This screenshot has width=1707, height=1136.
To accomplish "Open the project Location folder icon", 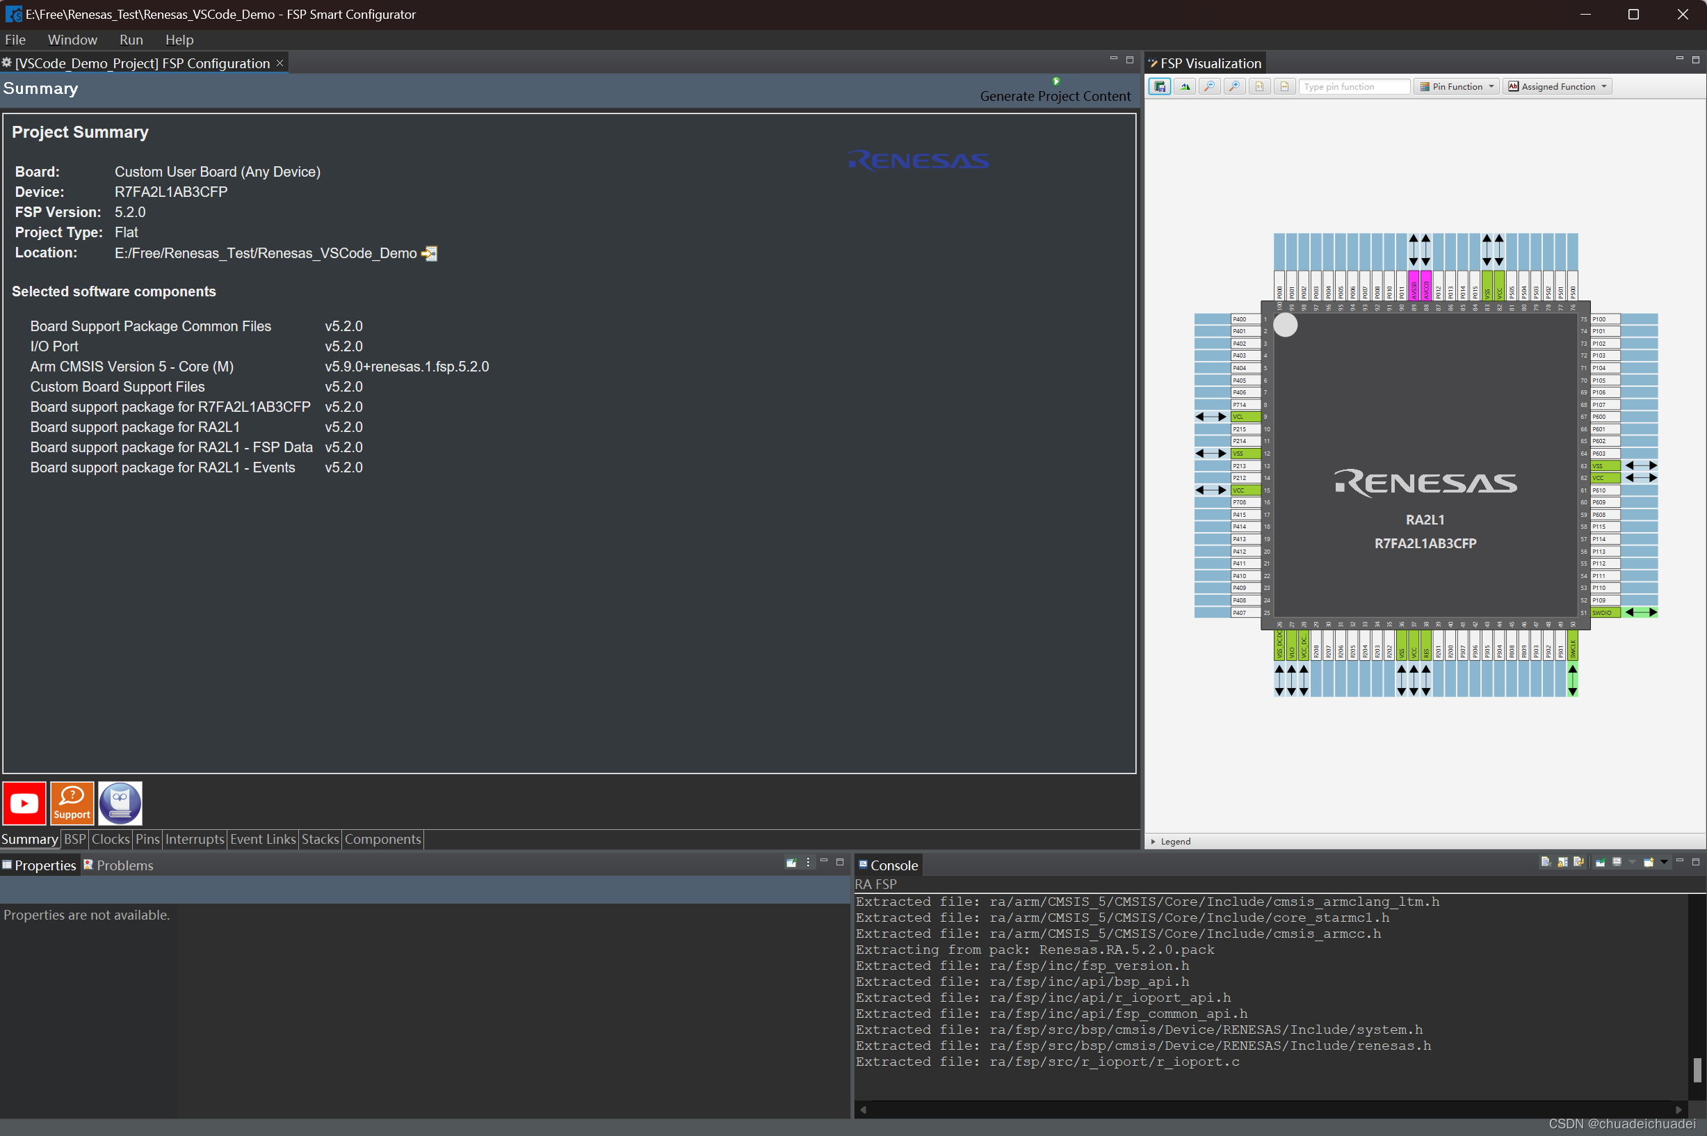I will 429,254.
